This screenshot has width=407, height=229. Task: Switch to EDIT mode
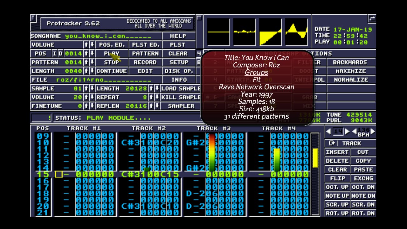click(145, 71)
